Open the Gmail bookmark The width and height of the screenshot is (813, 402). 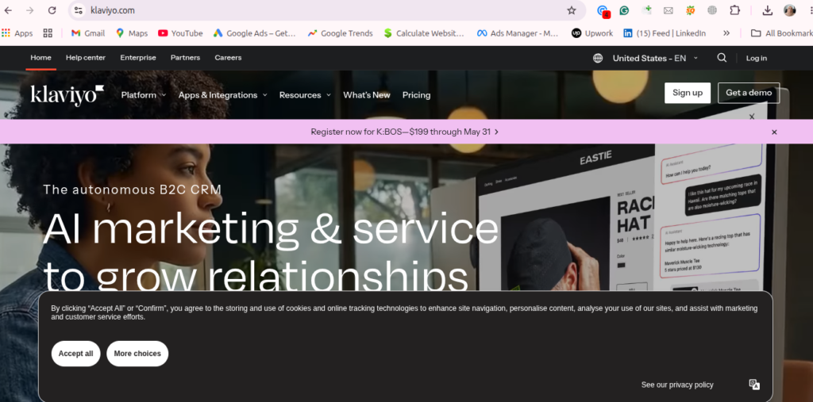[88, 33]
